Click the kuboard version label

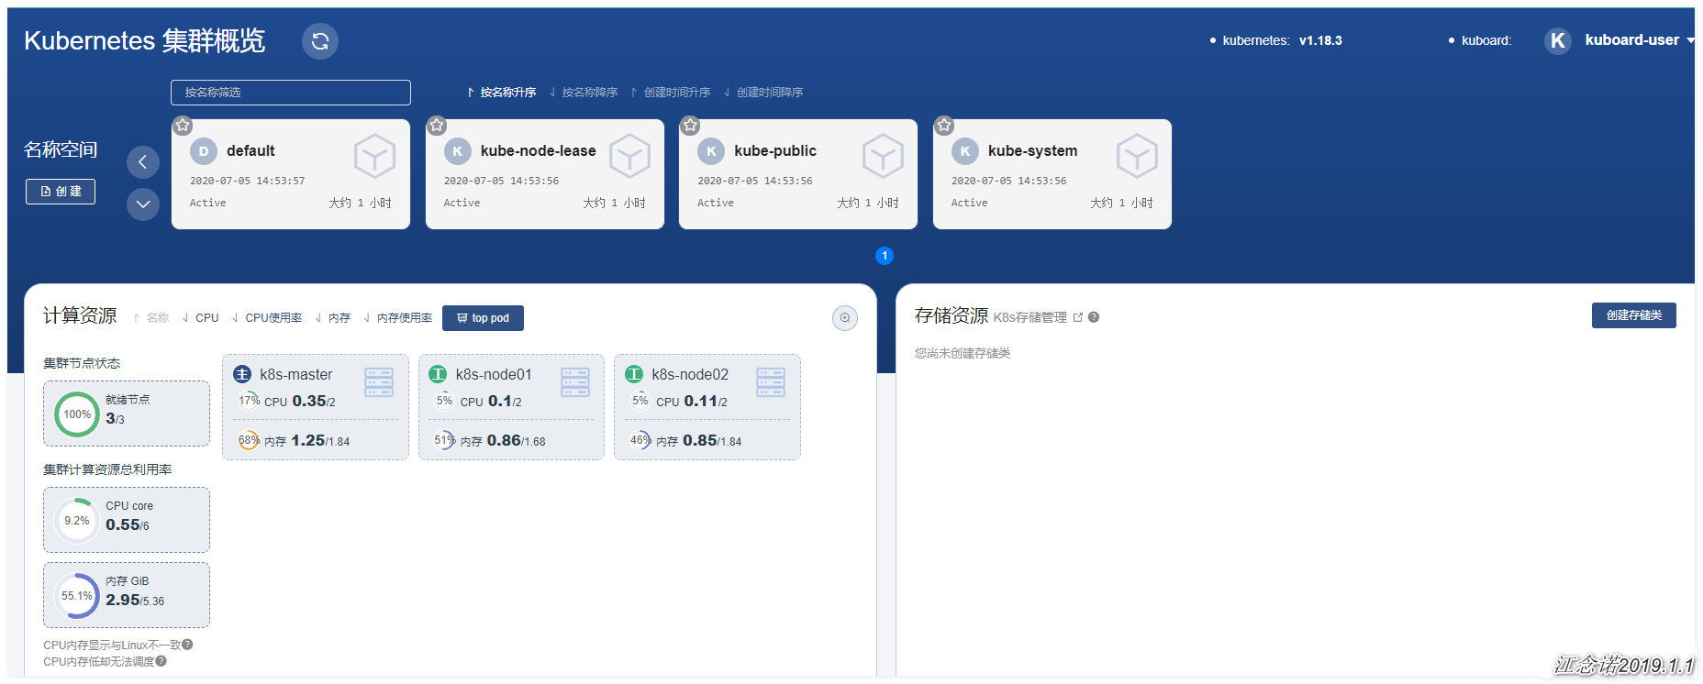[x=1480, y=40]
